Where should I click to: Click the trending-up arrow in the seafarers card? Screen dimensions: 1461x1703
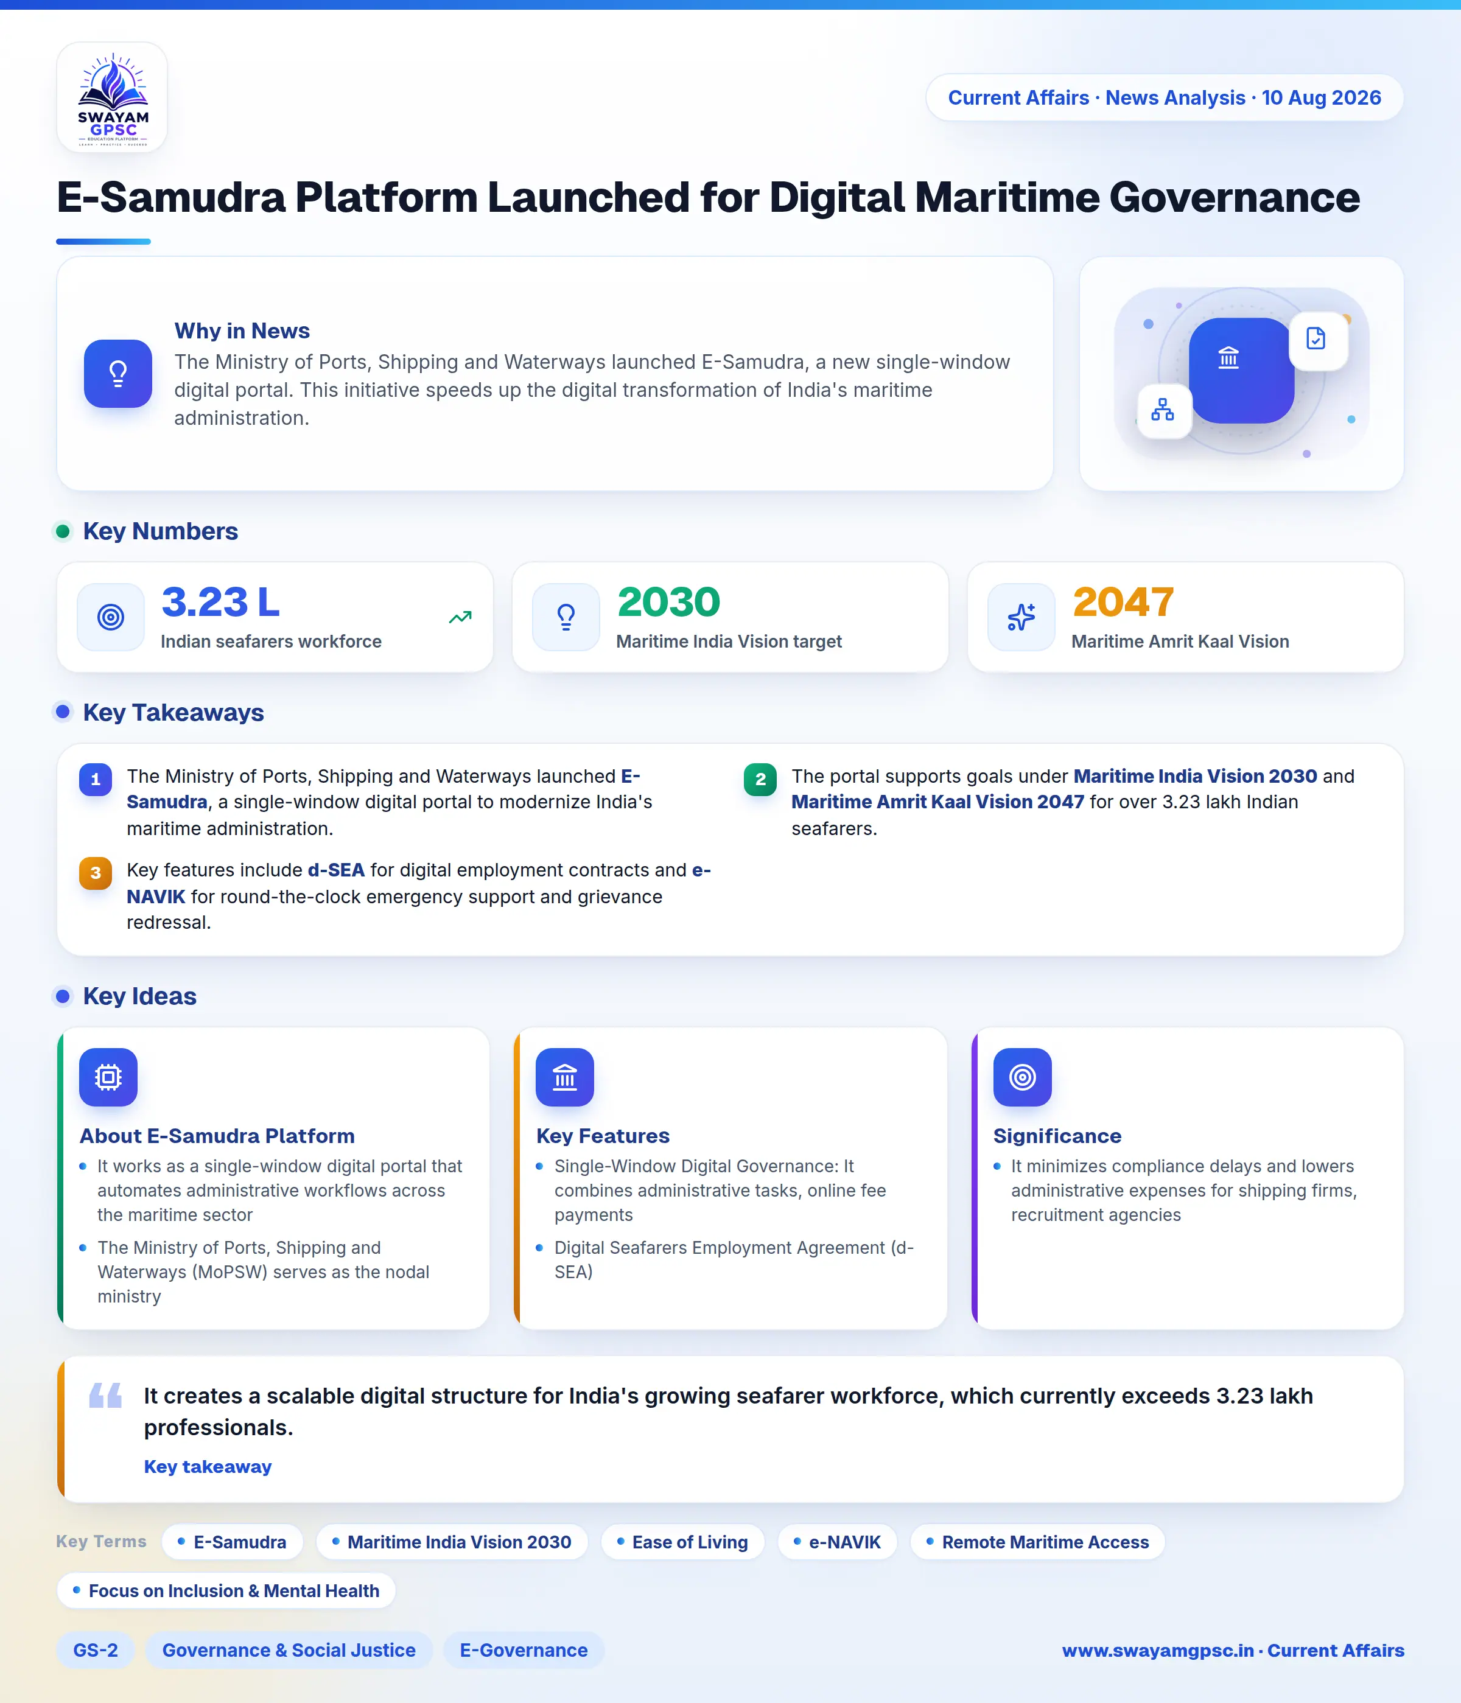(x=460, y=617)
